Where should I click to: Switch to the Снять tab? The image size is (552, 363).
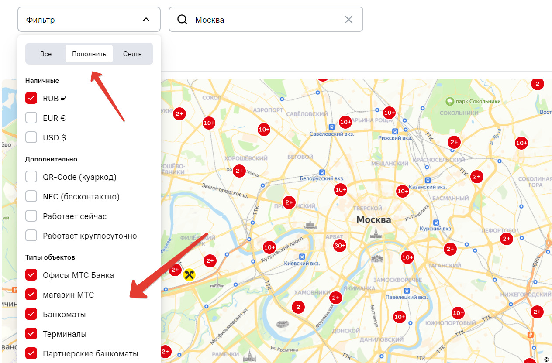[132, 54]
